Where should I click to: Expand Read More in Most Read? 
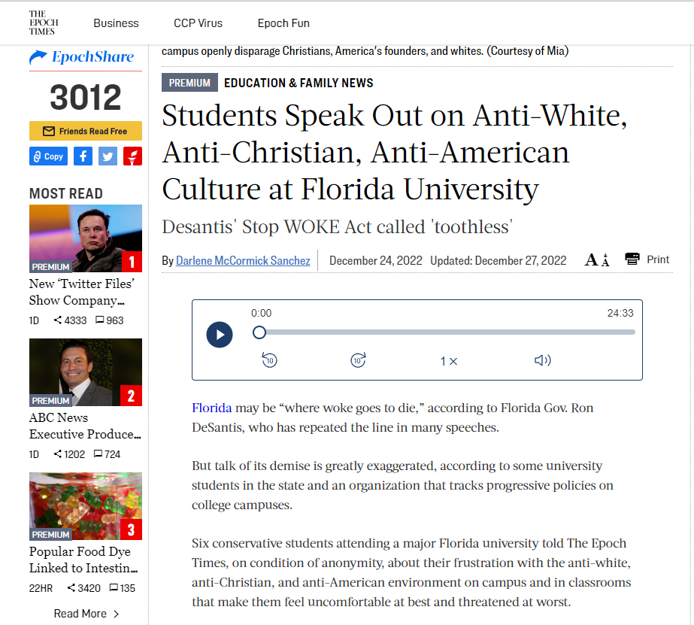click(x=86, y=614)
